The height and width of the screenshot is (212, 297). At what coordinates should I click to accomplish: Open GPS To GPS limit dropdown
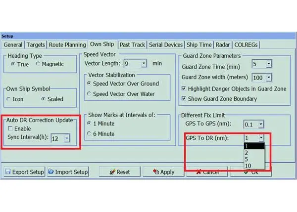261,124
